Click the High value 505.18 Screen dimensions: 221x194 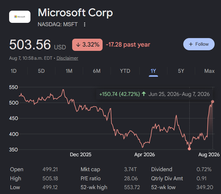(50, 178)
